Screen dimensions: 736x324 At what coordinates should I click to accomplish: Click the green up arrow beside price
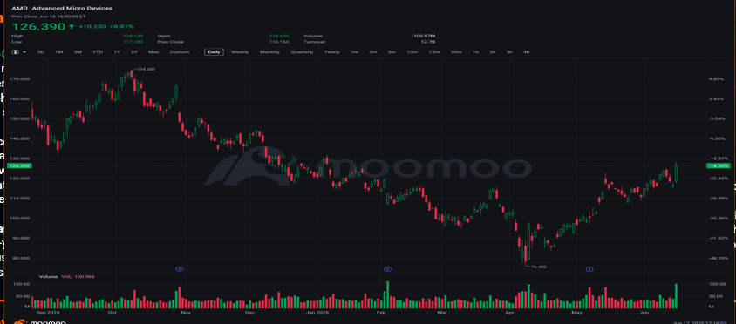pyautogui.click(x=72, y=27)
